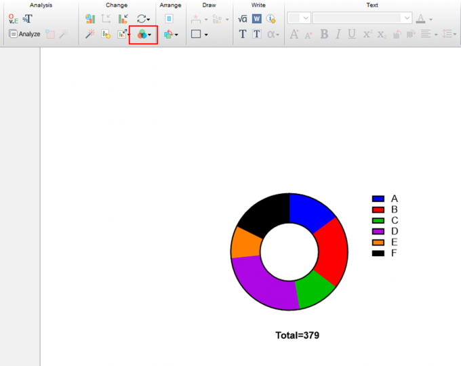The height and width of the screenshot is (366, 461).
Task: Open the Draw shapes dropdown arrow
Action: 206,35
